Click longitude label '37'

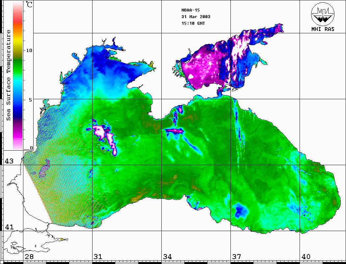237,257
